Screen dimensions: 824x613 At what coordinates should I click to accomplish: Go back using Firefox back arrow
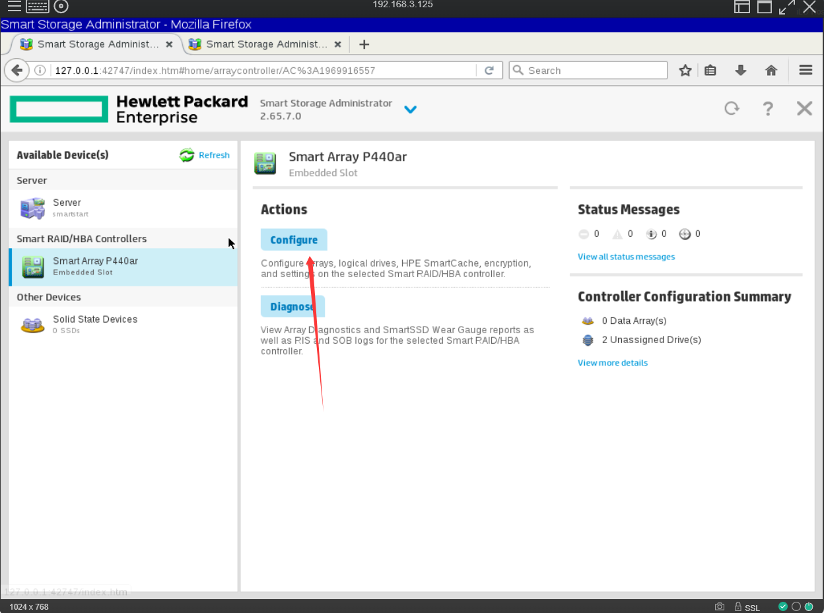[17, 70]
